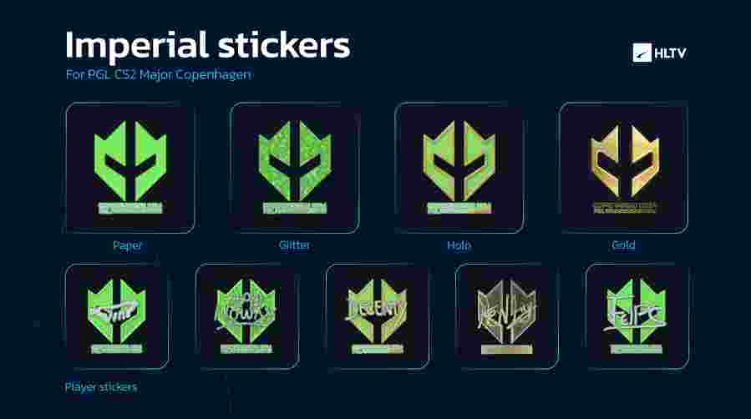751x419 pixels.
Task: Click the Imperial stickers headline
Action: (208, 45)
